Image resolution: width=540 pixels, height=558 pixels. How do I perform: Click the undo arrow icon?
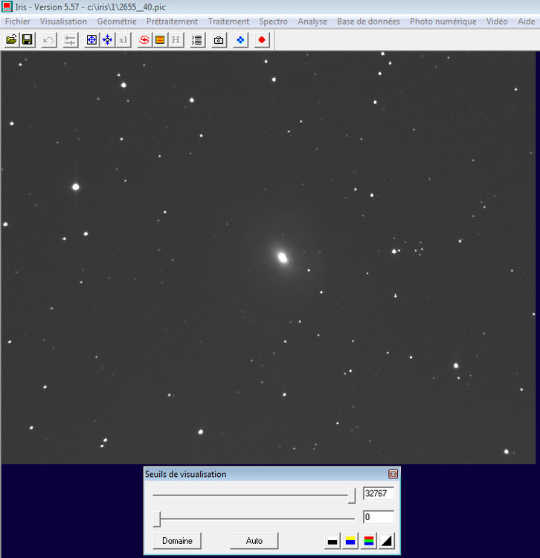(48, 40)
